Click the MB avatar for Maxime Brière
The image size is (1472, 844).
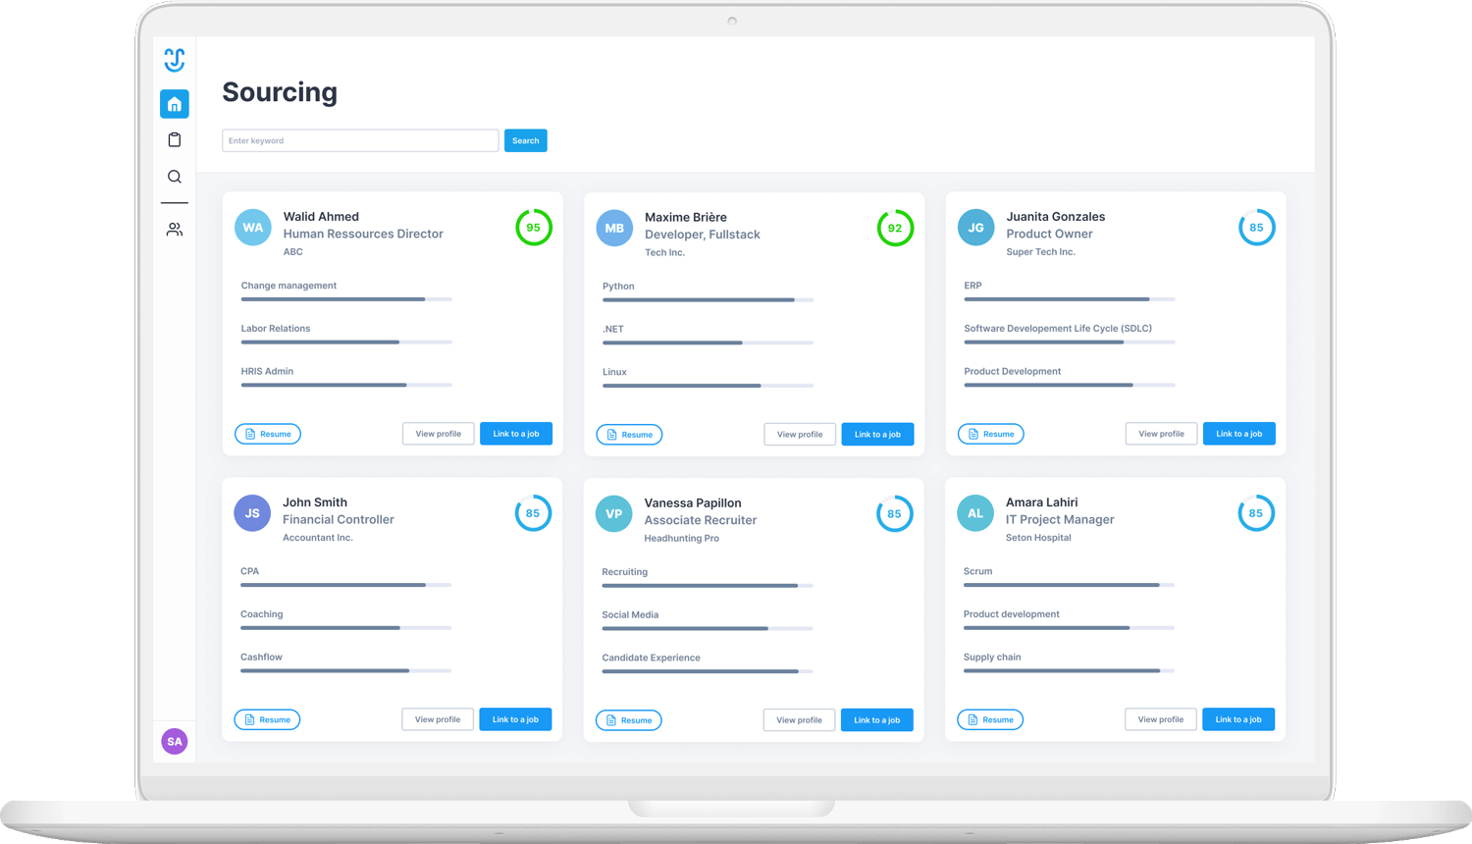click(614, 228)
